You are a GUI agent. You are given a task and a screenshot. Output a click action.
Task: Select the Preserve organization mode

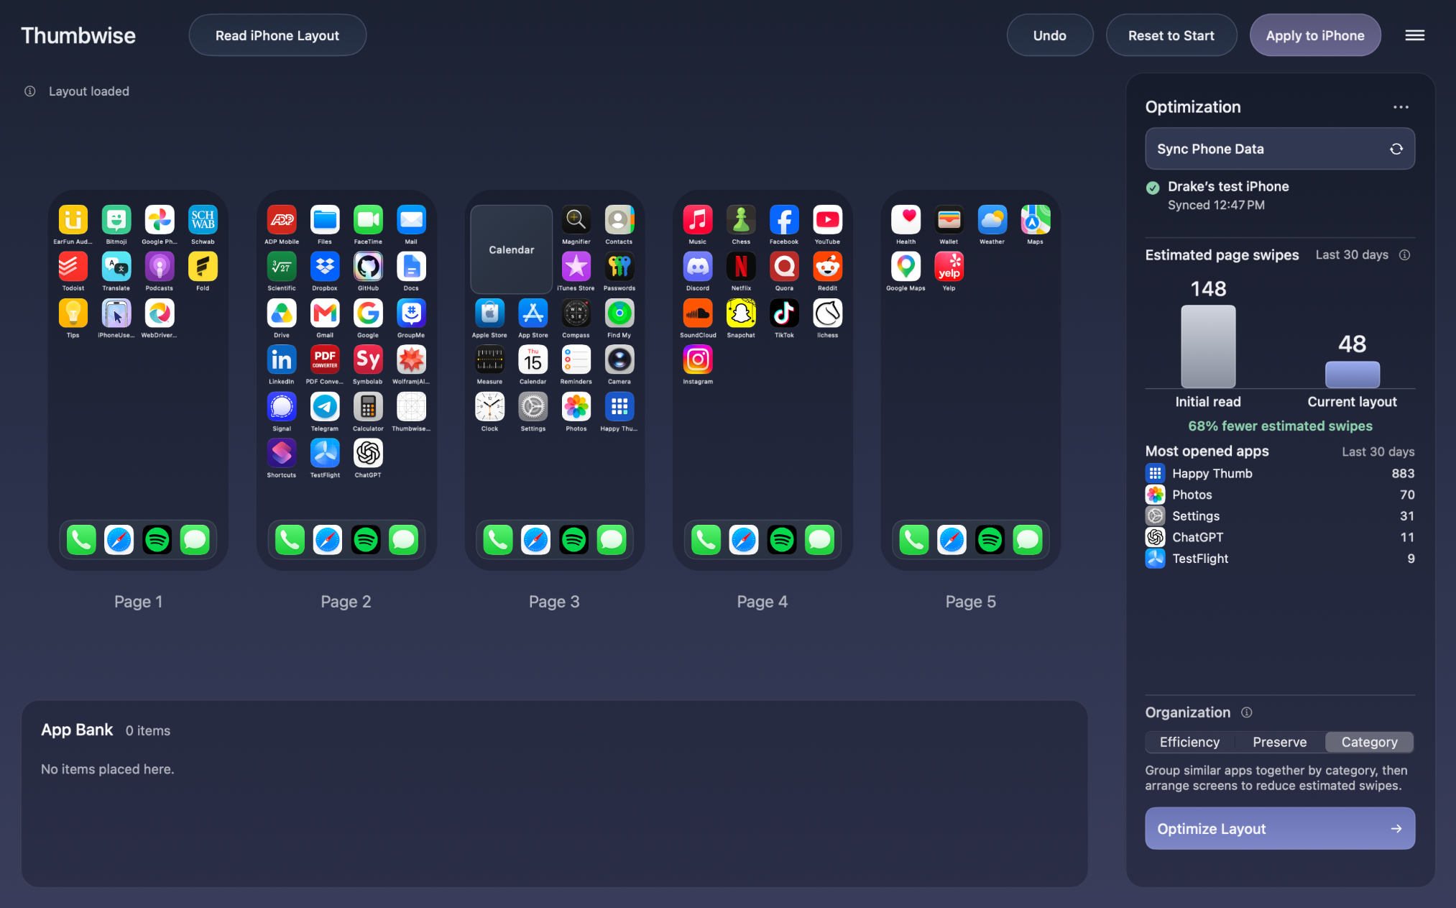click(1280, 743)
